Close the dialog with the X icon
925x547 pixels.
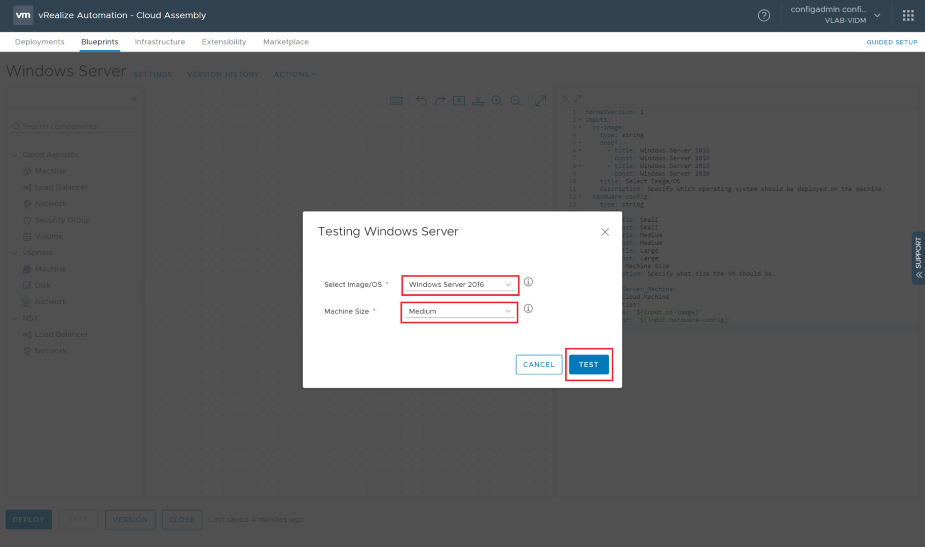click(x=605, y=232)
